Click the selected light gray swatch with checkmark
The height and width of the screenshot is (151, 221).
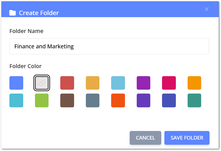(42, 83)
